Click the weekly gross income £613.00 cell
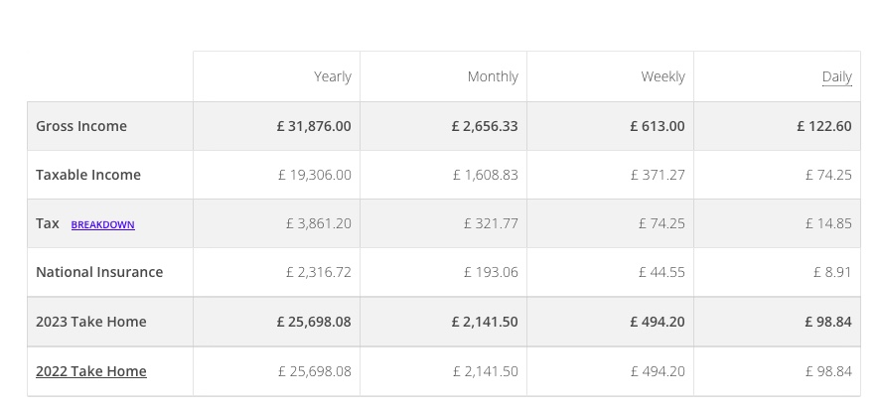 pyautogui.click(x=658, y=126)
